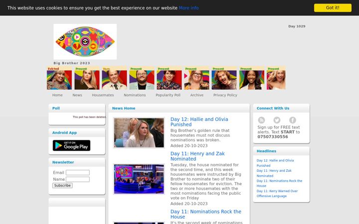
Task: Click the RSS feed icon
Action: 261,120
